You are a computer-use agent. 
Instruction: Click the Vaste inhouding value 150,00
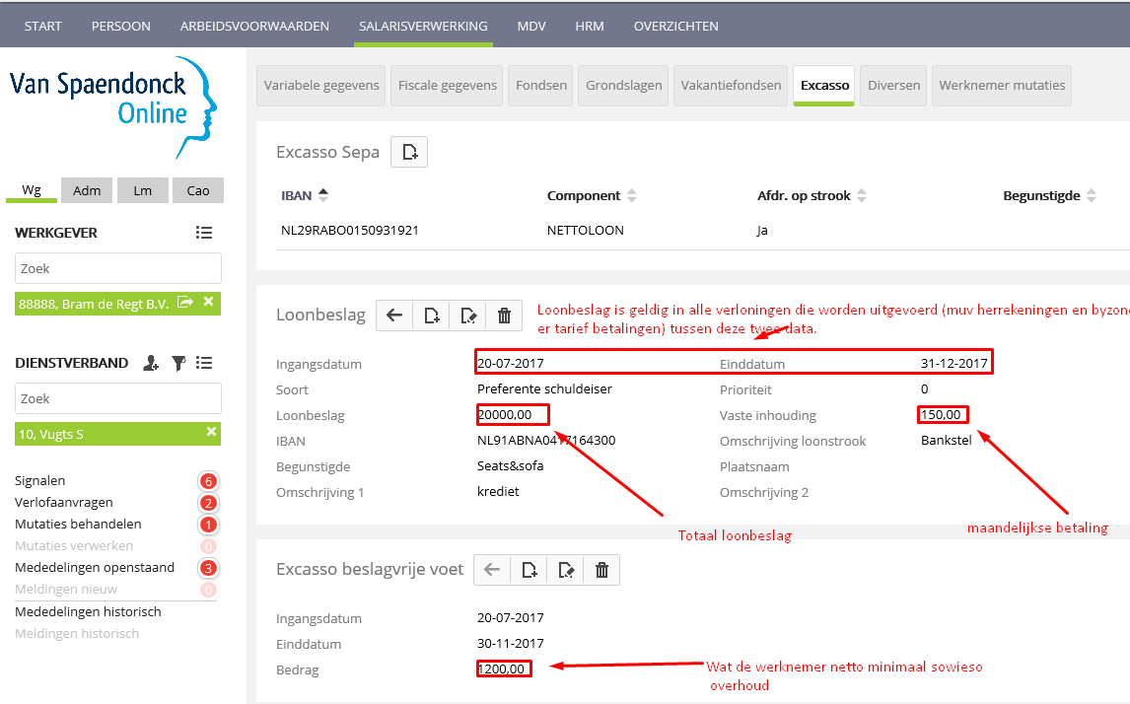point(942,415)
